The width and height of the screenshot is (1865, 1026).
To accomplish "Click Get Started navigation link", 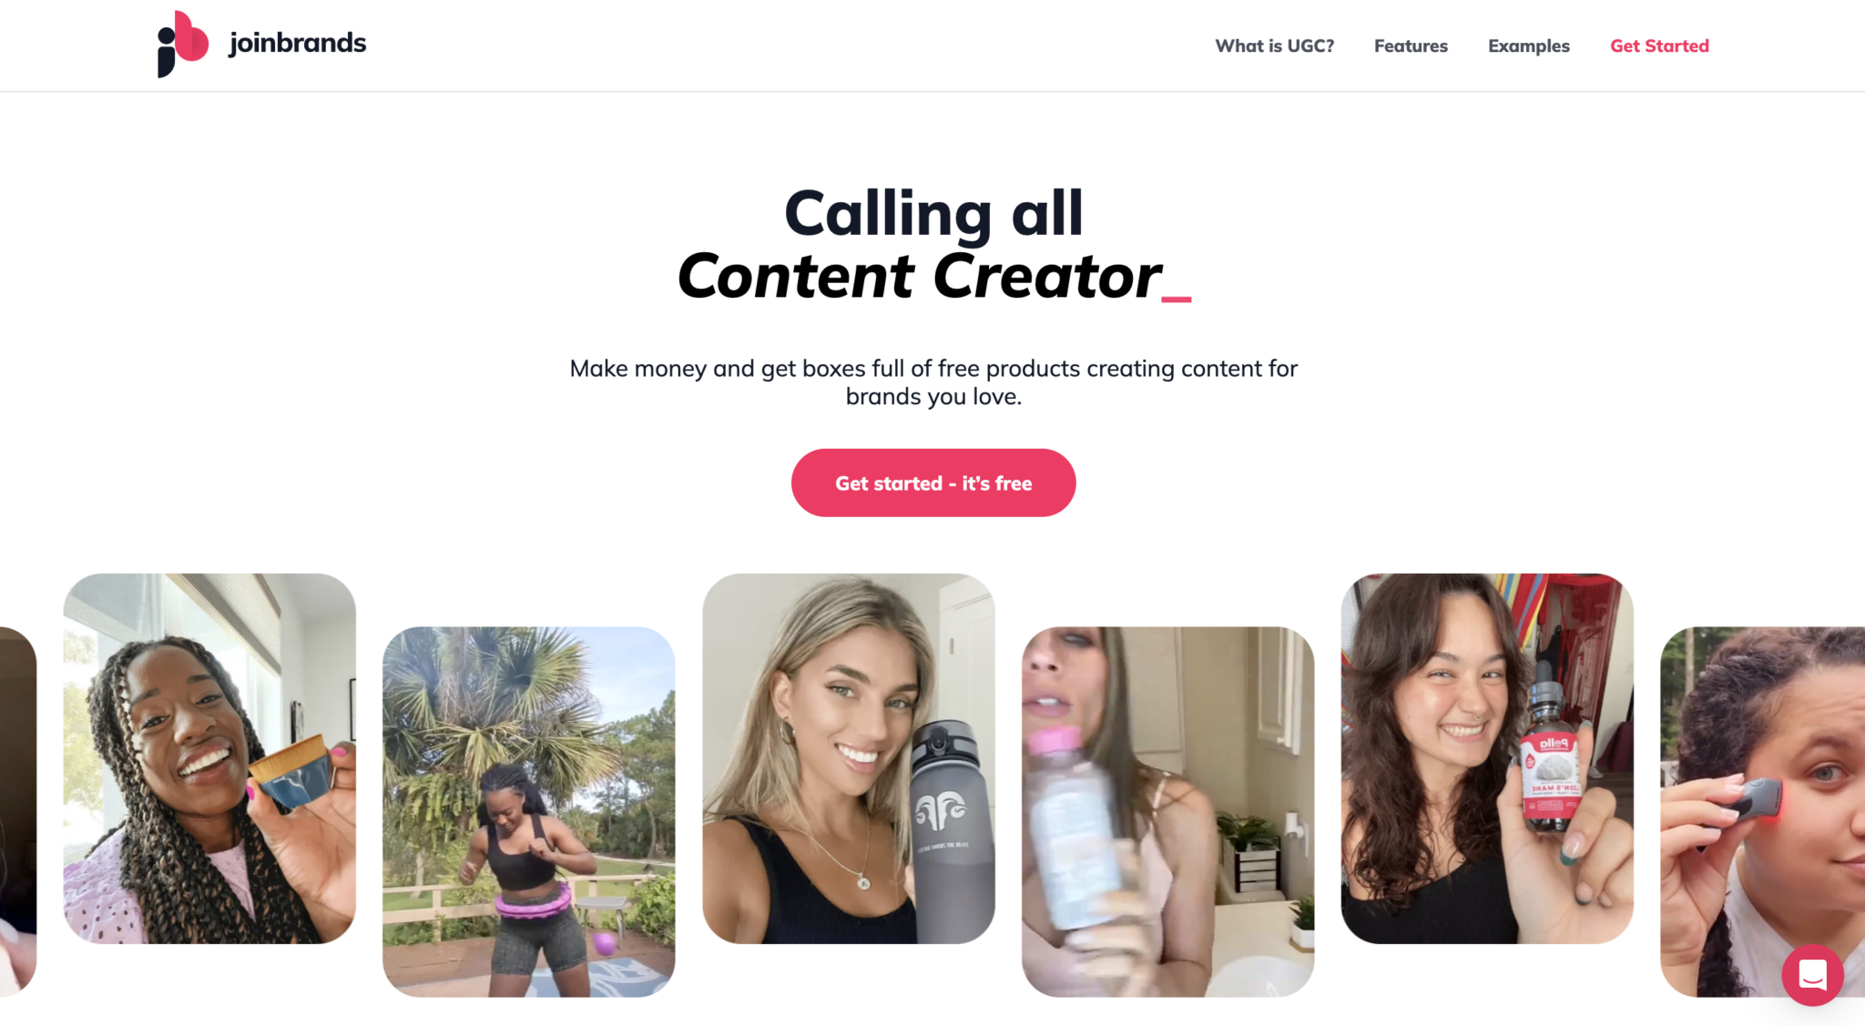I will 1659,46.
